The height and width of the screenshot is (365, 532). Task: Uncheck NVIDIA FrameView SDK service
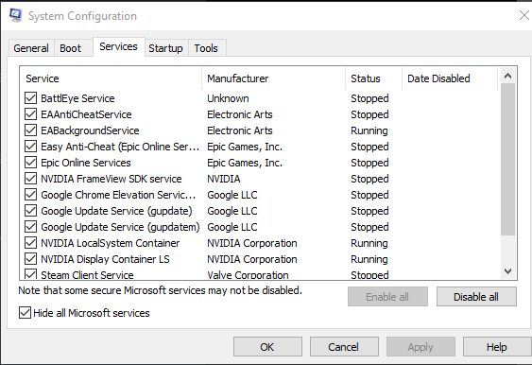click(x=30, y=179)
